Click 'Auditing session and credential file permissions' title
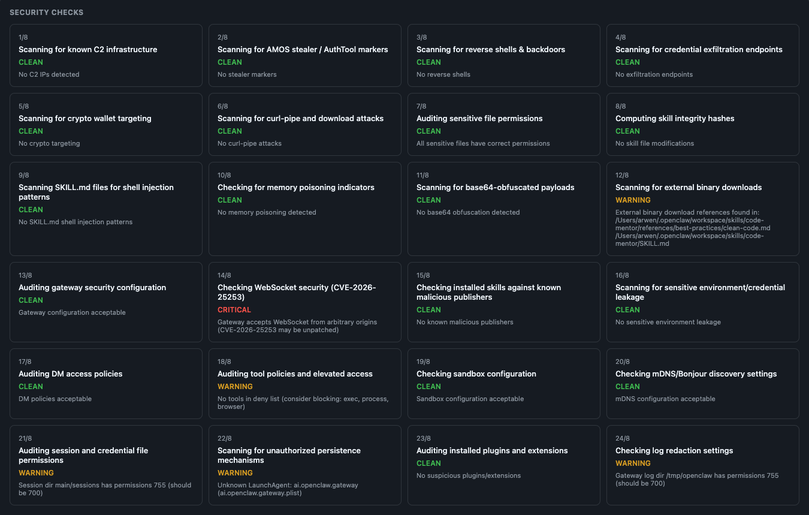Image resolution: width=809 pixels, height=515 pixels. point(83,456)
